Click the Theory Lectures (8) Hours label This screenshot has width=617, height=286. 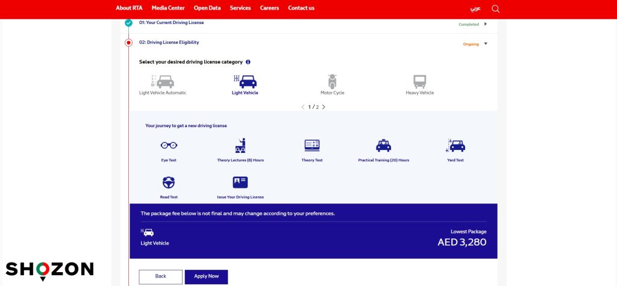240,160
